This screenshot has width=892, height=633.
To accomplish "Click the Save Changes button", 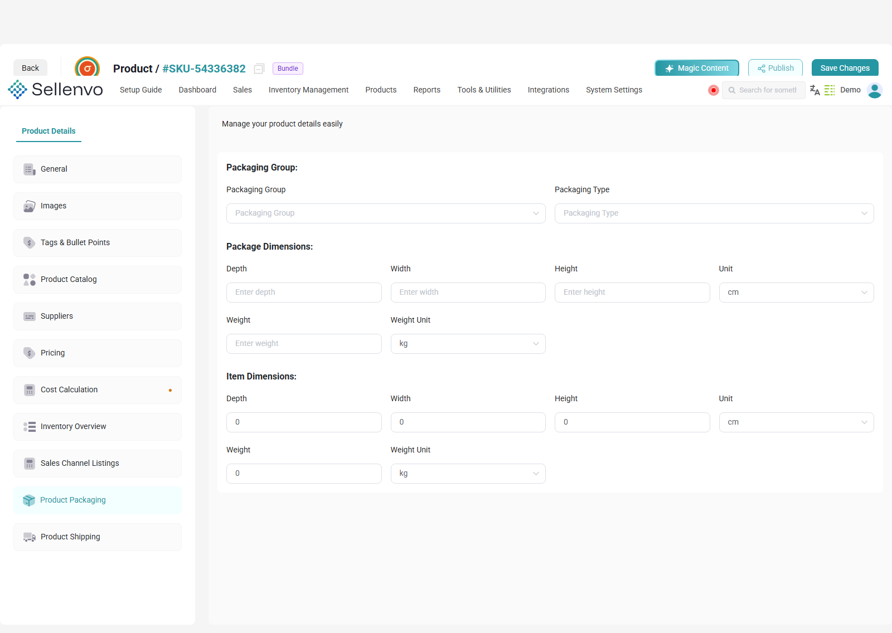I will click(845, 68).
